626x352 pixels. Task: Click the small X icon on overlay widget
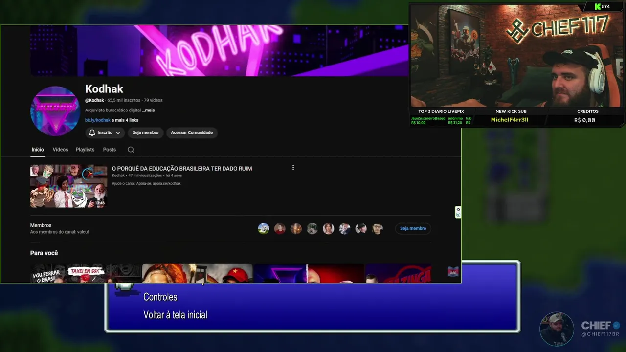pos(458,210)
